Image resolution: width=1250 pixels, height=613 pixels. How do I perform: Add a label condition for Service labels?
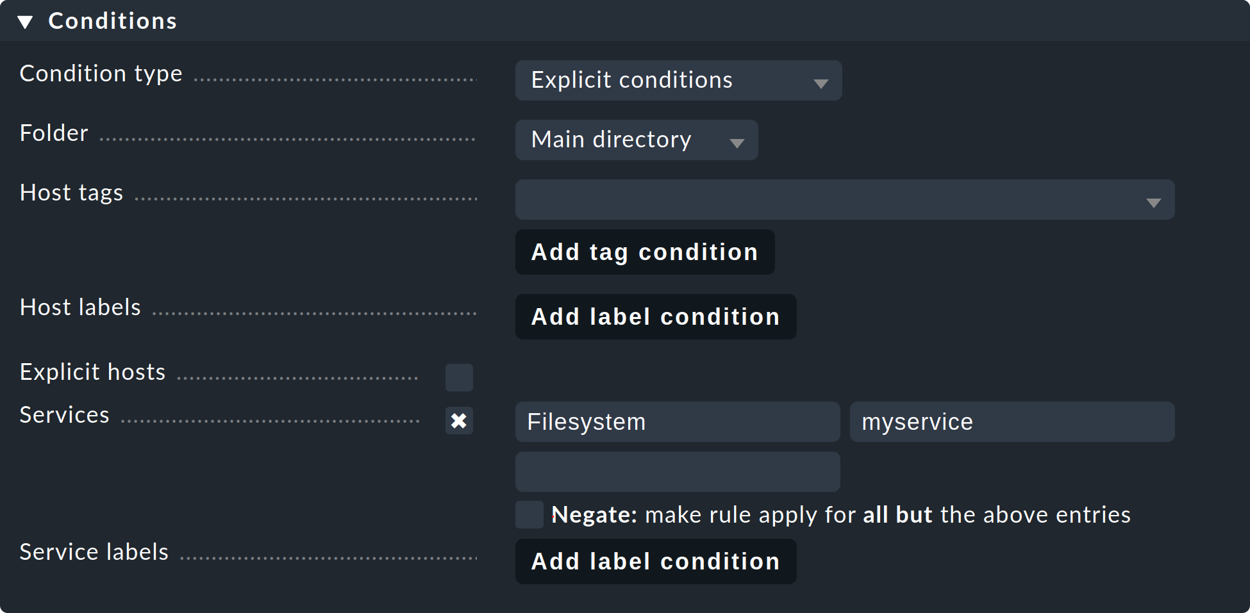[655, 562]
